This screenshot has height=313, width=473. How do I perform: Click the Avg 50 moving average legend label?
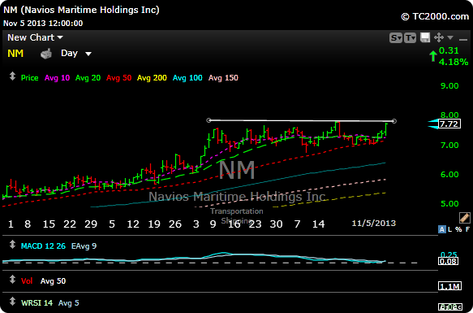coord(118,78)
